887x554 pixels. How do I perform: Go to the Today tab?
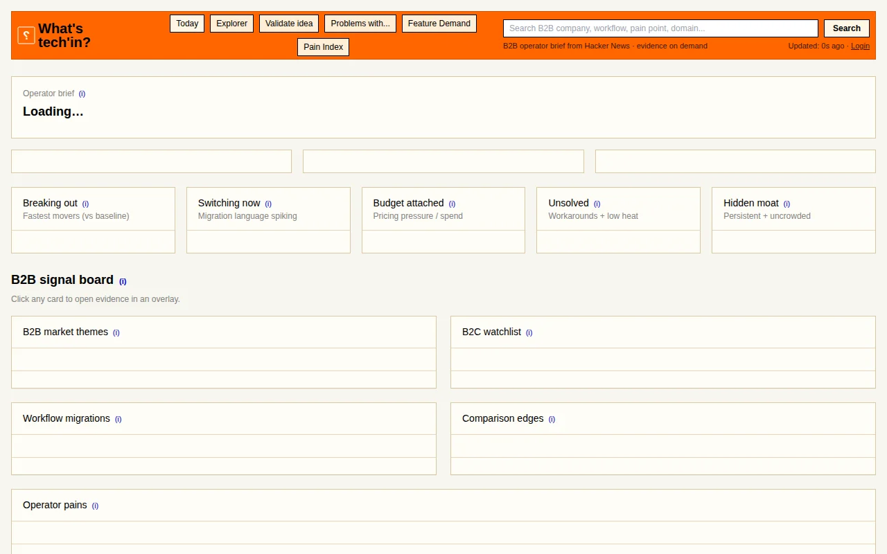pyautogui.click(x=187, y=24)
